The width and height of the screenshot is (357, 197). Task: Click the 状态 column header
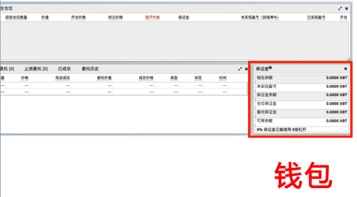[x=198, y=78]
